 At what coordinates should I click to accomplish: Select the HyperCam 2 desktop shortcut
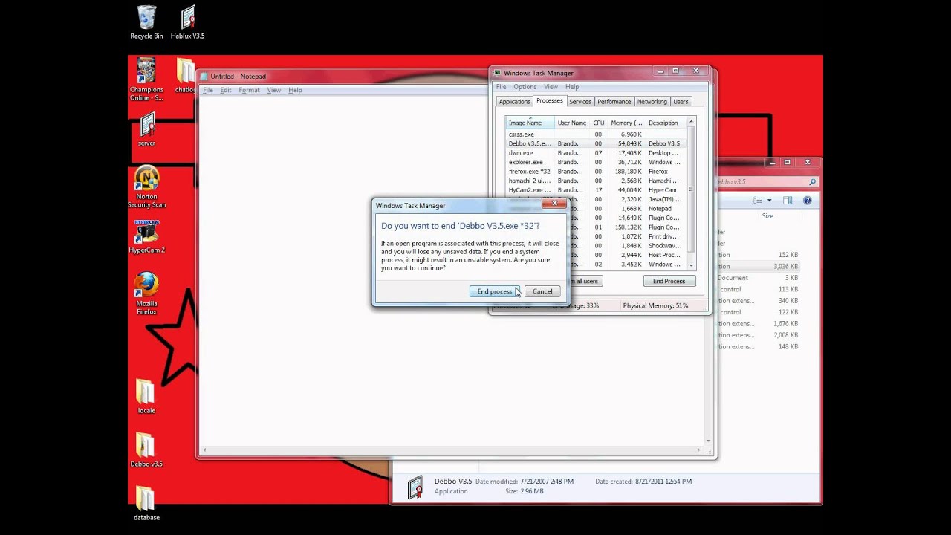click(x=146, y=236)
